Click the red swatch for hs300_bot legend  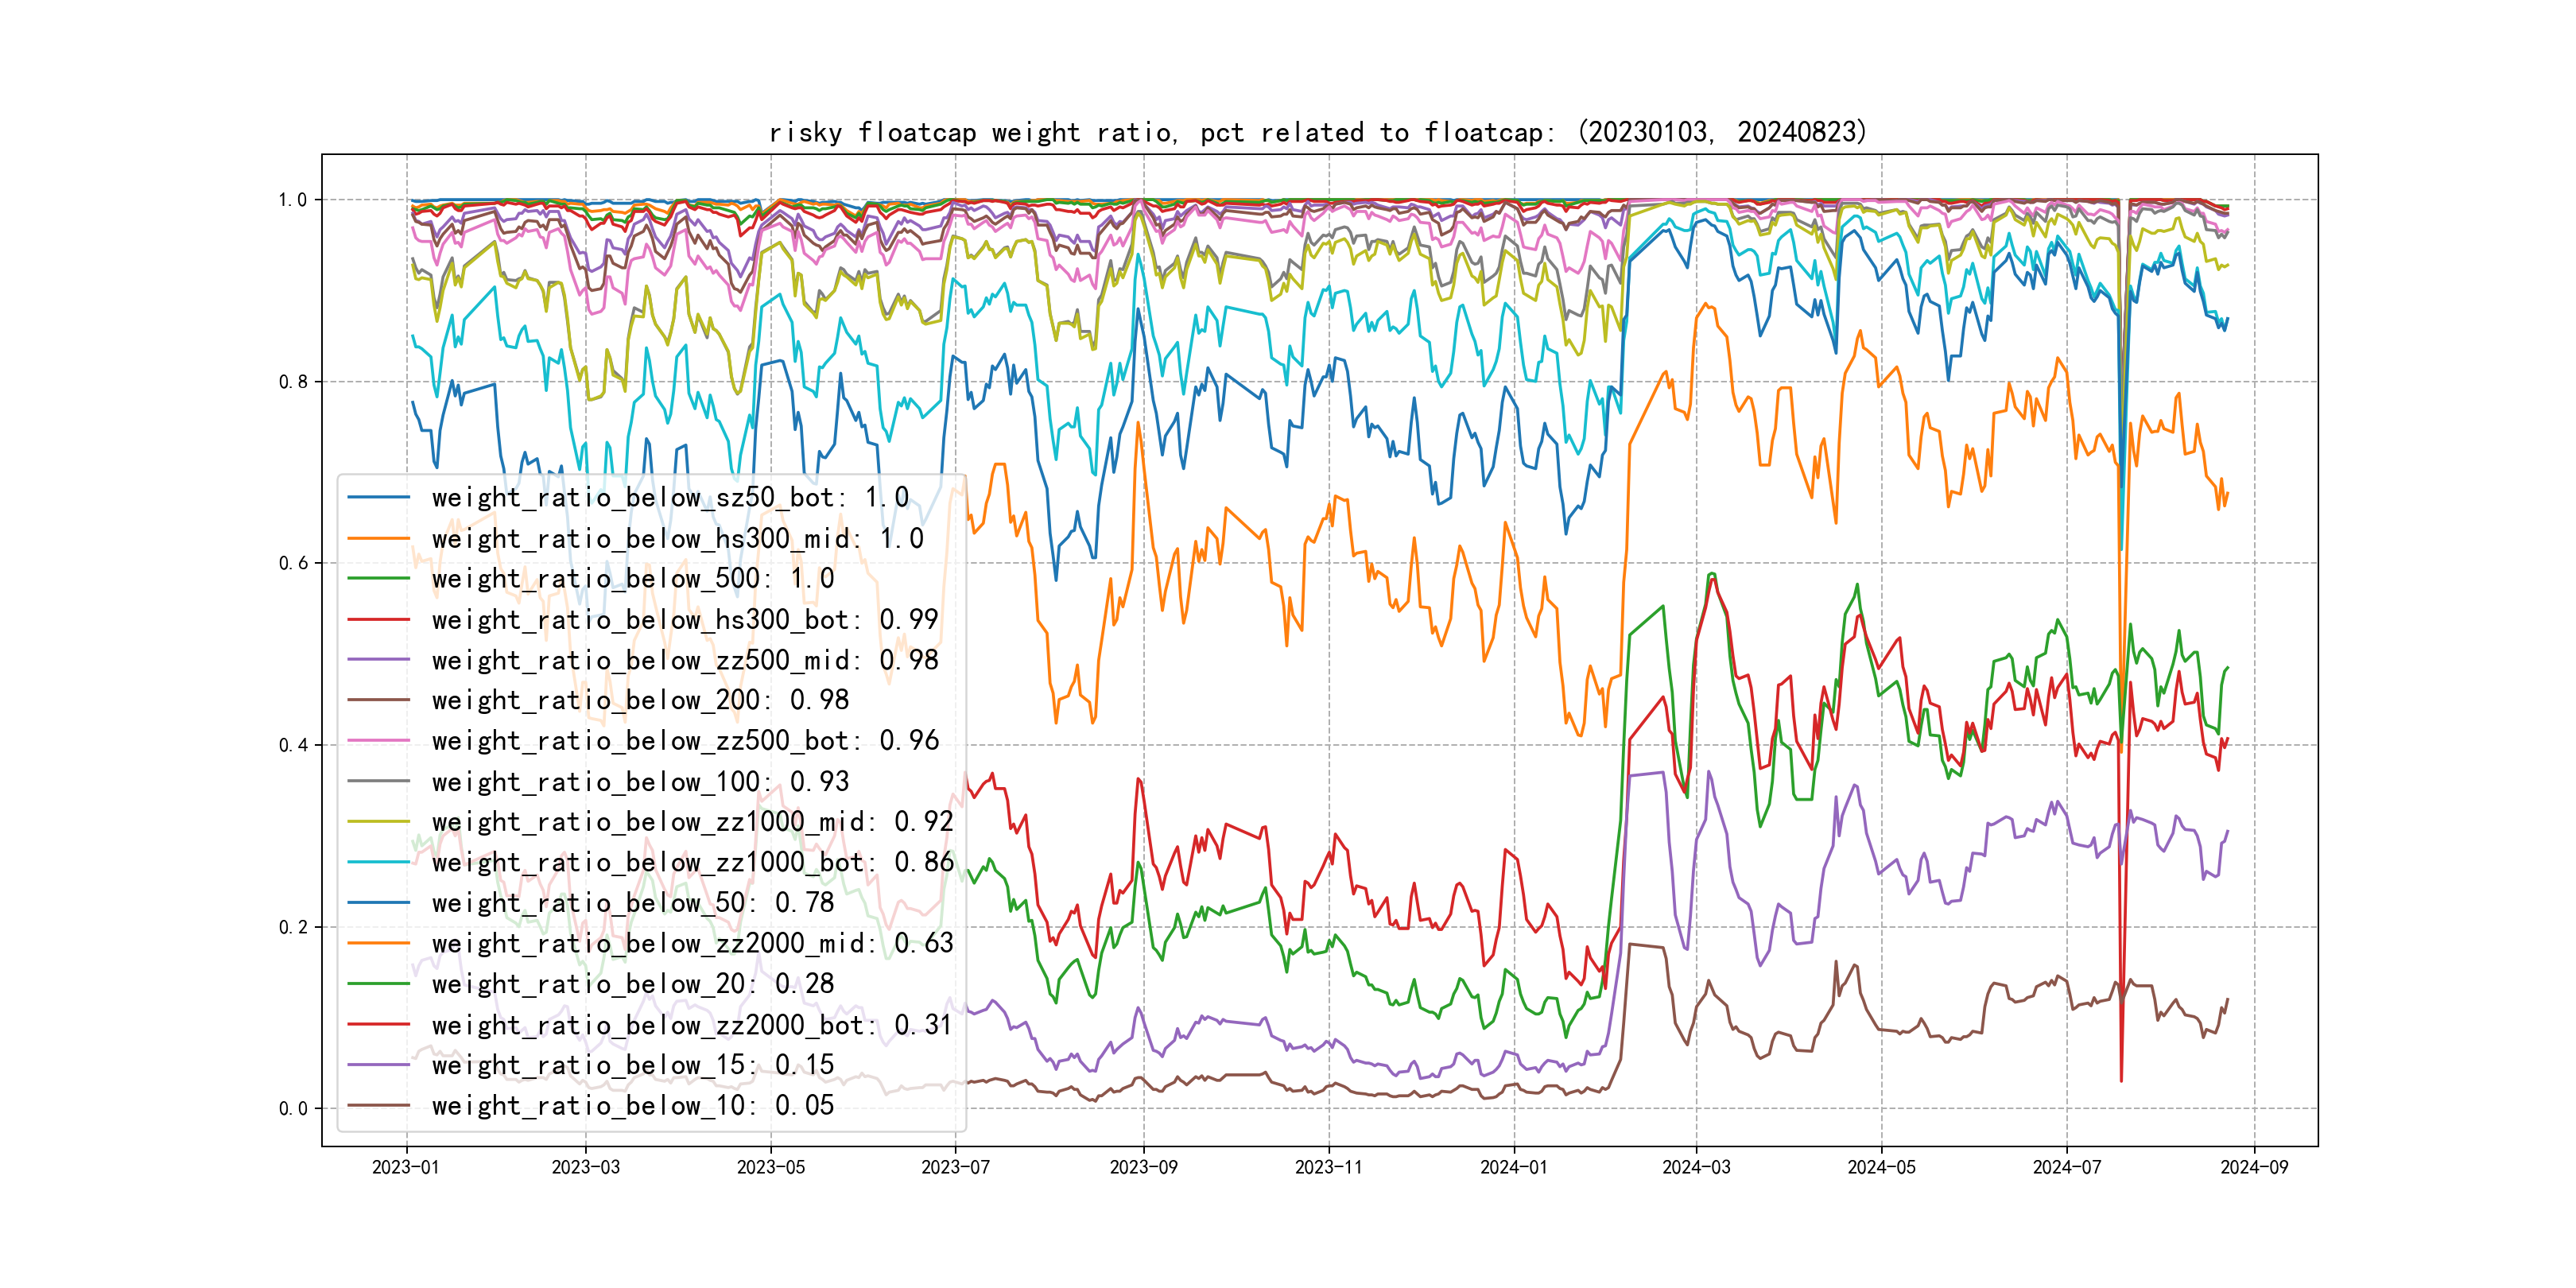click(x=378, y=620)
